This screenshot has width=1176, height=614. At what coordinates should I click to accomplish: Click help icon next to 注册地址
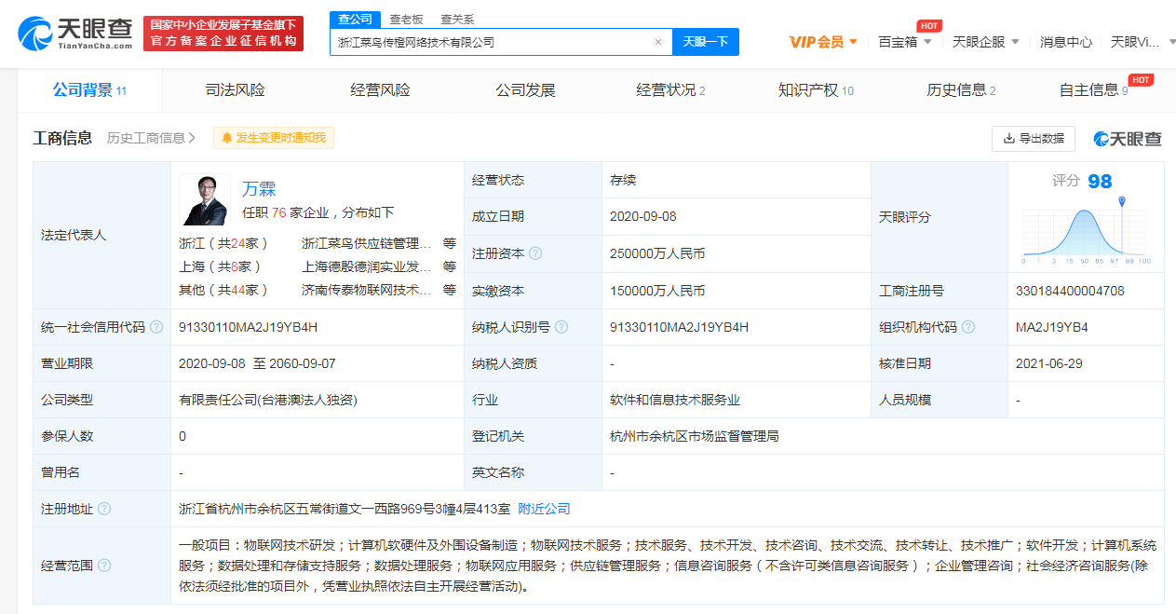[x=104, y=509]
